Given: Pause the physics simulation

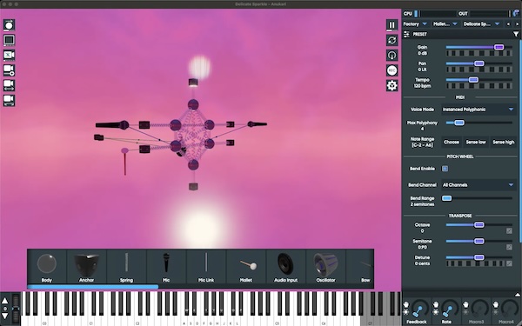Looking at the screenshot, I should 391,25.
